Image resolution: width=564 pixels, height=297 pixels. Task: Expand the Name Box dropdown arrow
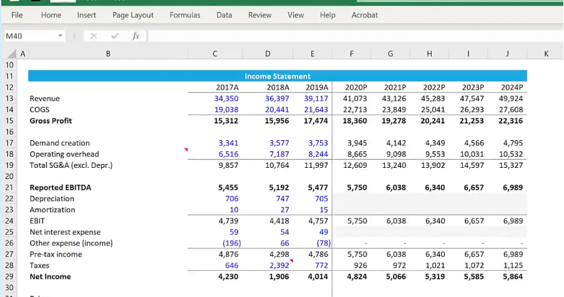click(x=61, y=36)
